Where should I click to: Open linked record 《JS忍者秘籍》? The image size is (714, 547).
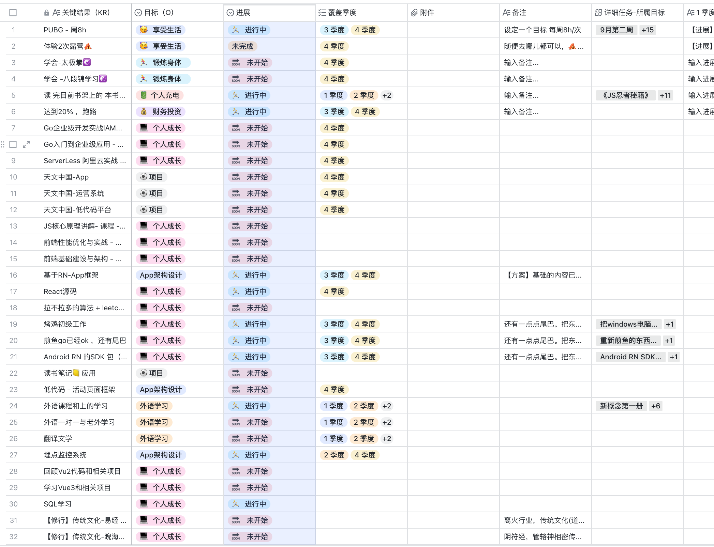click(625, 95)
